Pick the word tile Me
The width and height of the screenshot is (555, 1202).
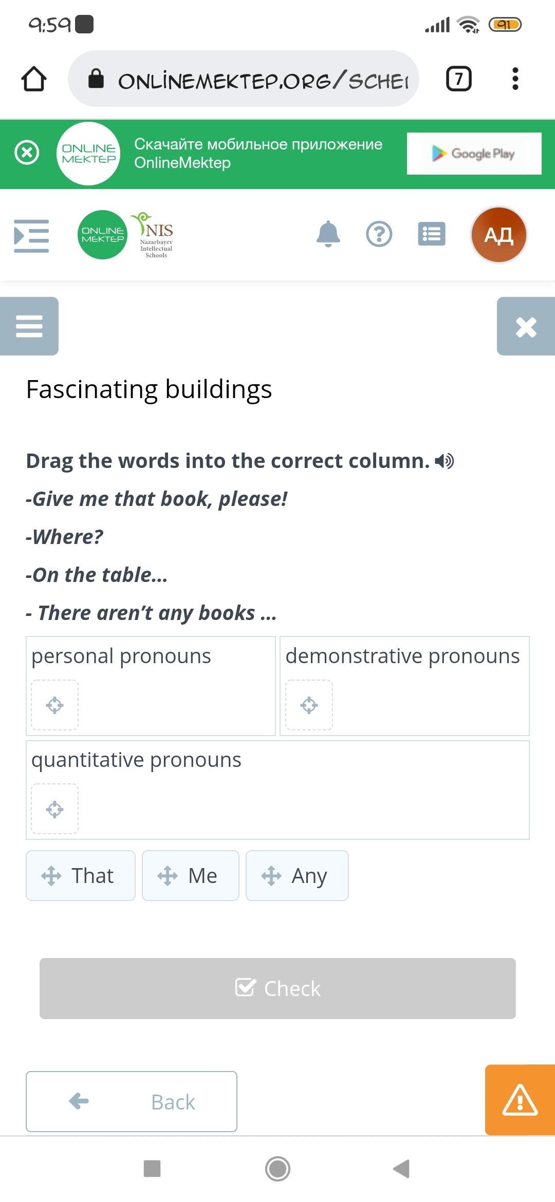[x=191, y=876]
